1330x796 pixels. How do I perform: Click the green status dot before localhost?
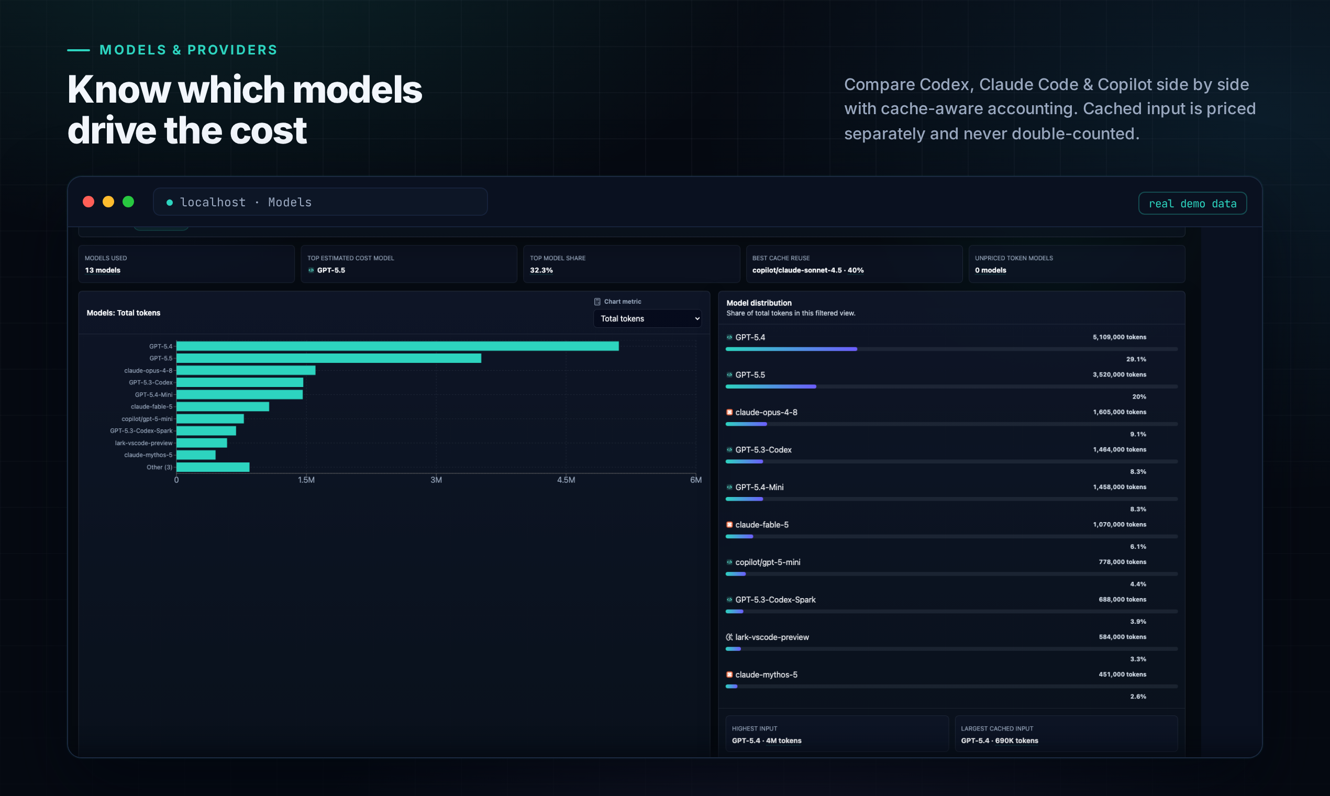(170, 203)
